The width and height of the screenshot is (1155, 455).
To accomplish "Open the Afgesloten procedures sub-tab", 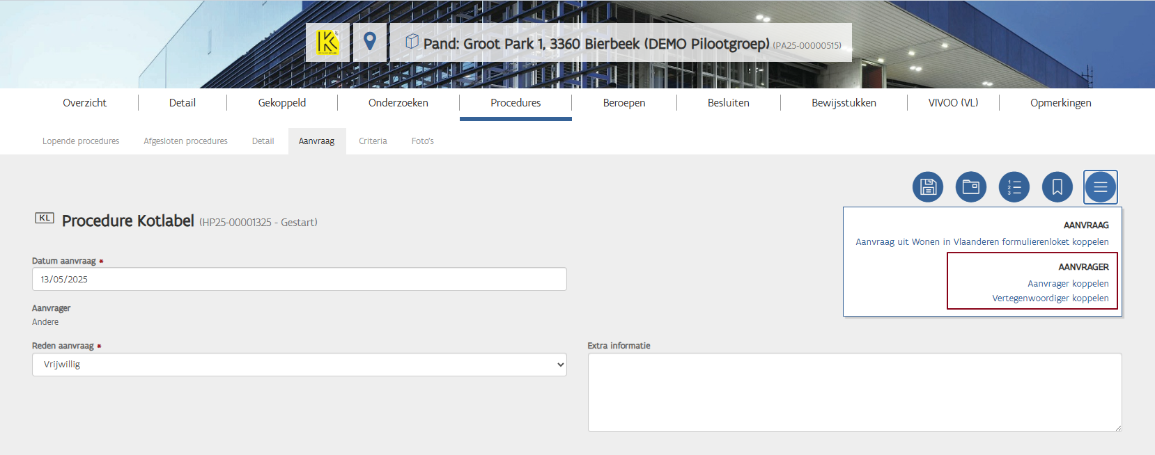I will [x=185, y=141].
